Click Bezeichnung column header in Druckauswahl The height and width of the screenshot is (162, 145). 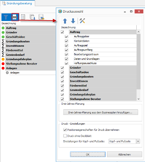(x=68, y=28)
